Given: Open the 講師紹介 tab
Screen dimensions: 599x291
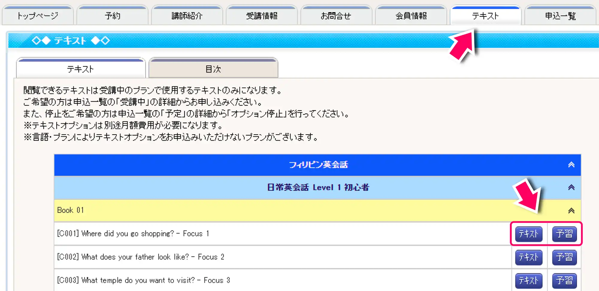Looking at the screenshot, I should (187, 16).
